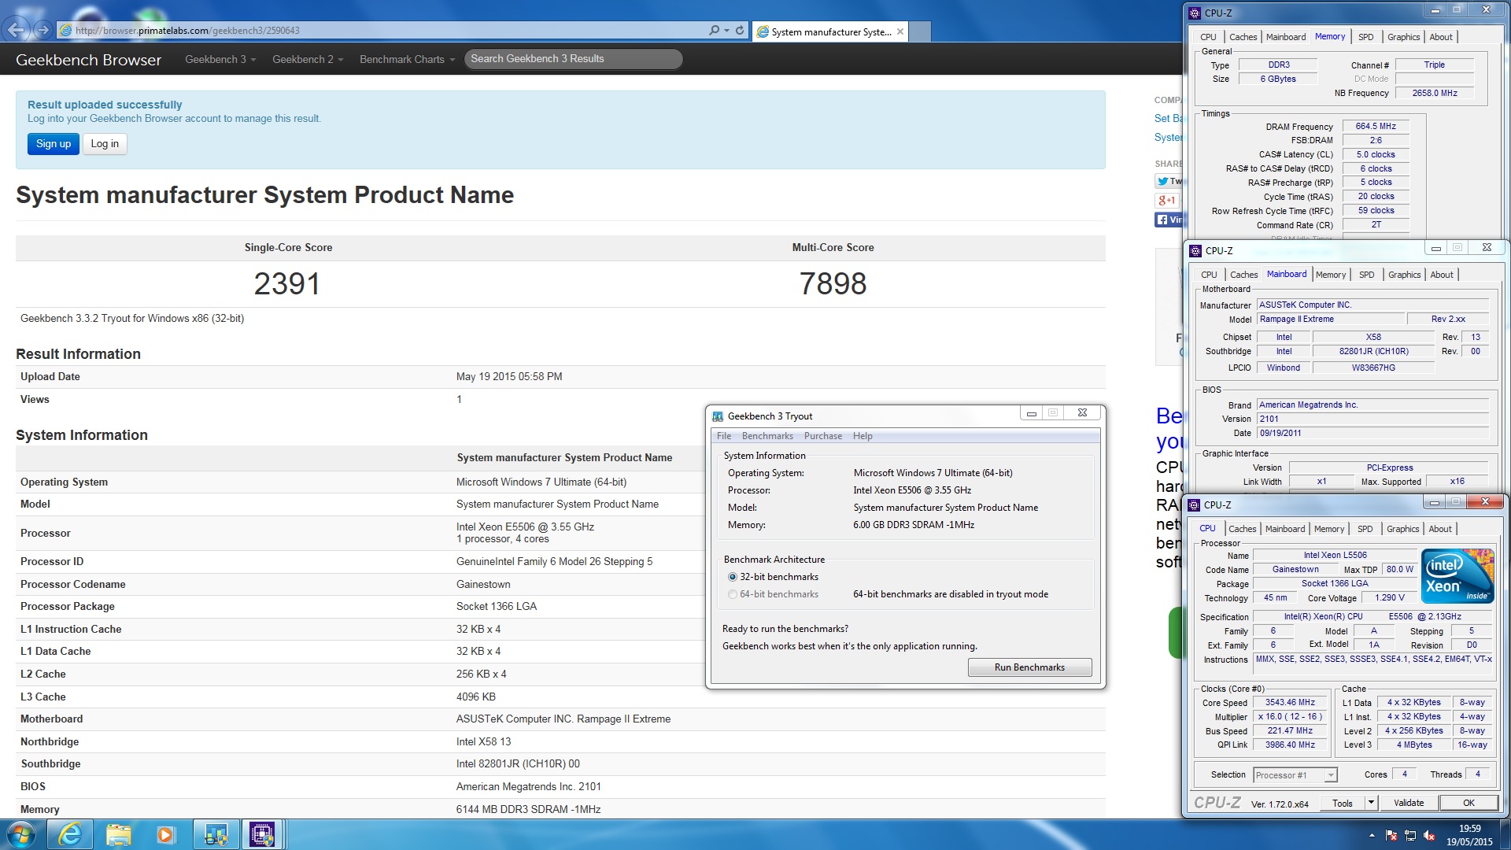Open the Geekbench 3 dropdown menu
The width and height of the screenshot is (1511, 850).
[220, 59]
